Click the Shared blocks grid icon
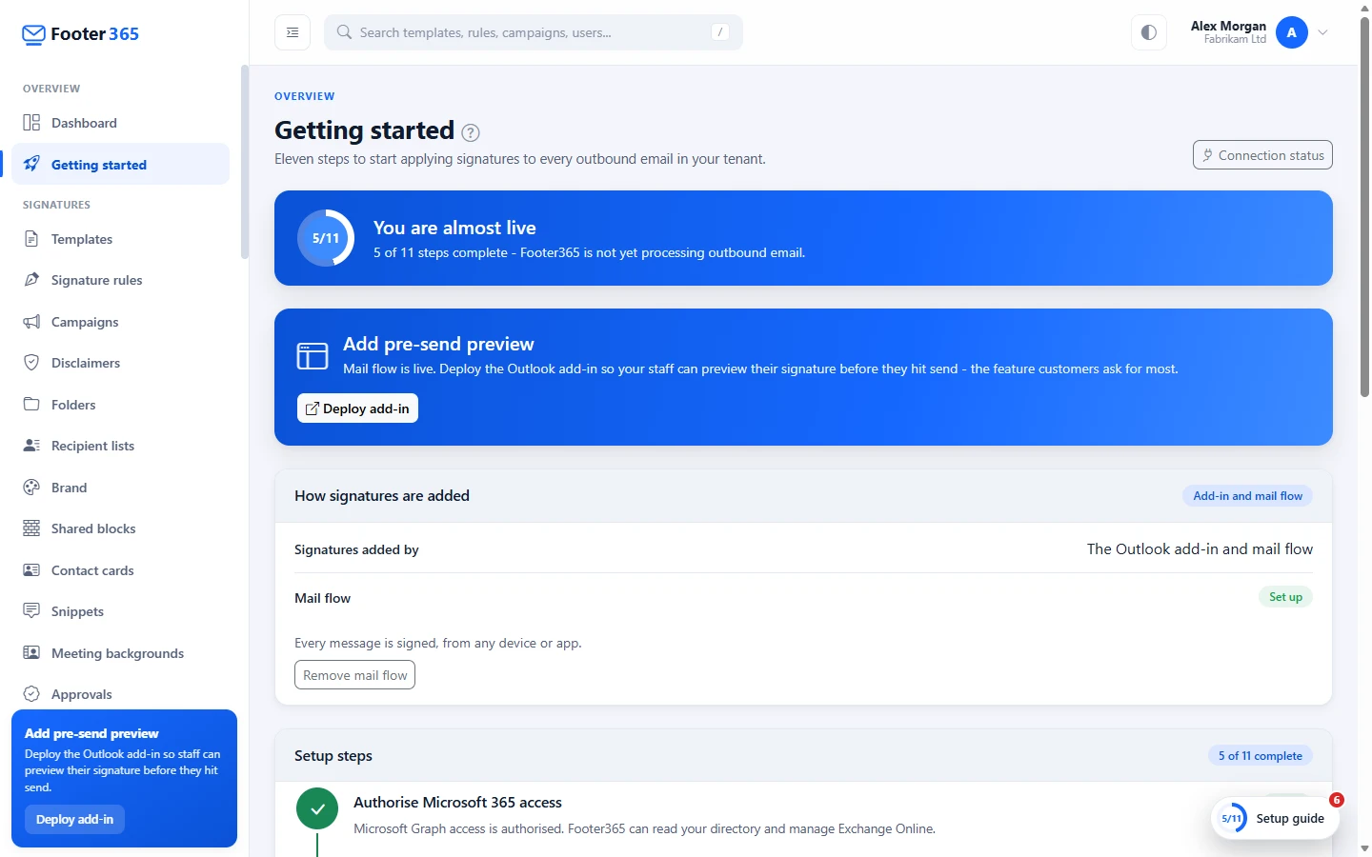Image resolution: width=1372 pixels, height=857 pixels. tap(31, 528)
